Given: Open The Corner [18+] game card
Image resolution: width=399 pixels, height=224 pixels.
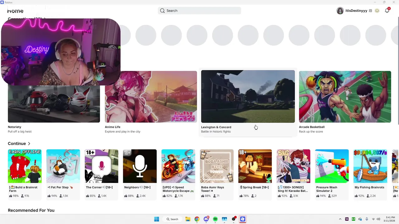Looking at the screenshot, I should [101, 174].
